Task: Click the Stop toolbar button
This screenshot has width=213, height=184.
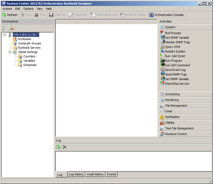Action: click(40, 15)
